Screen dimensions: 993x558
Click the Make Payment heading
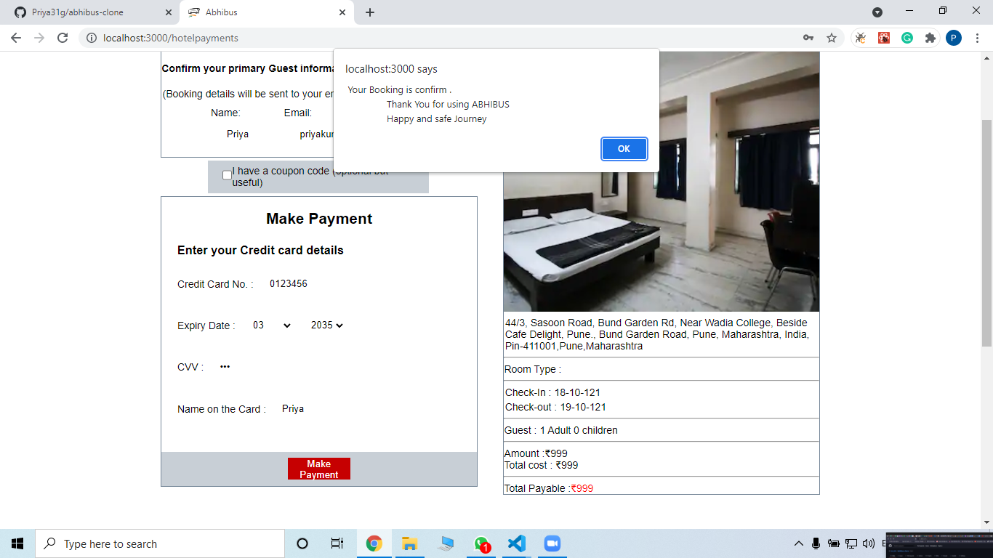[319, 219]
